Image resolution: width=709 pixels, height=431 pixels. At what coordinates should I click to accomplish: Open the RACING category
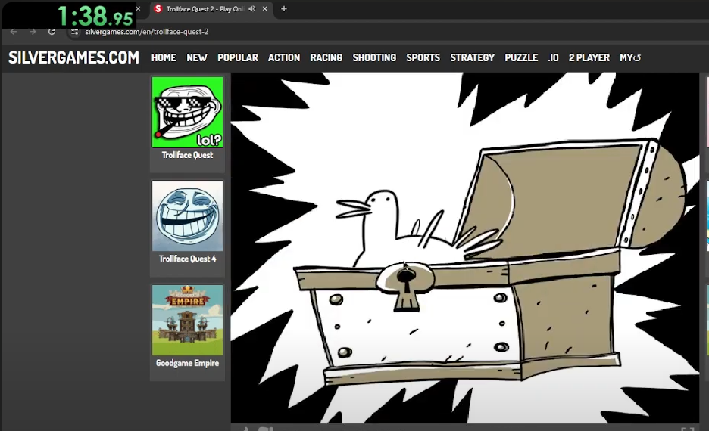(x=326, y=57)
